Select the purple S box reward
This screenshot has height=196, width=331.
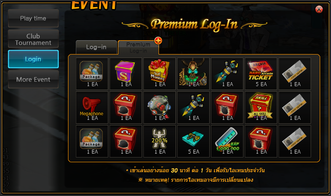pos(126,74)
